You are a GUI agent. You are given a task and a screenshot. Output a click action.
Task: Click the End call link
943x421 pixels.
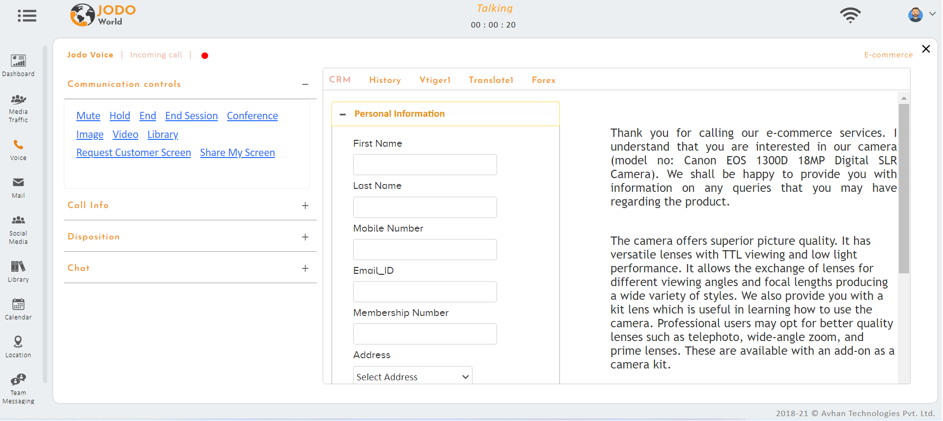(148, 116)
